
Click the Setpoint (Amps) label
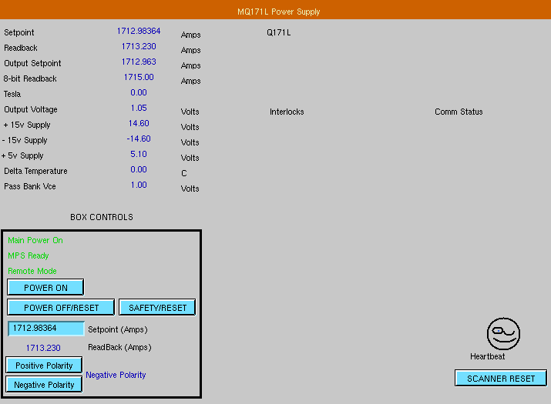pos(118,329)
